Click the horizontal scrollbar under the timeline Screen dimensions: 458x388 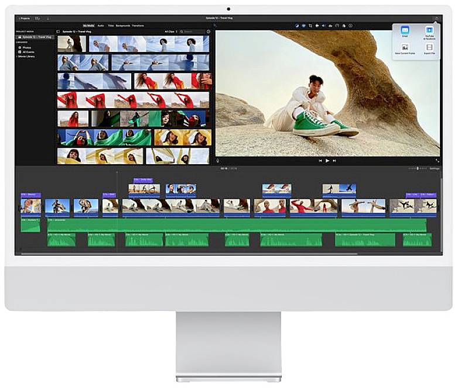(x=189, y=254)
